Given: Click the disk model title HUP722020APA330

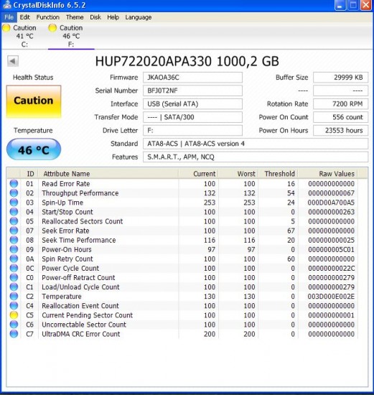Looking at the screenshot, I should [x=154, y=61].
